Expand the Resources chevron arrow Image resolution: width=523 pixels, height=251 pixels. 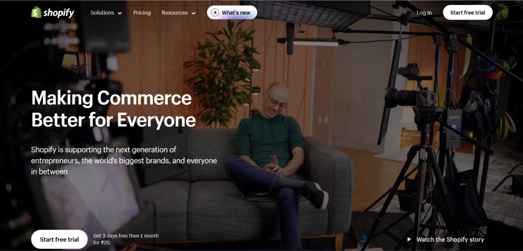pos(194,13)
